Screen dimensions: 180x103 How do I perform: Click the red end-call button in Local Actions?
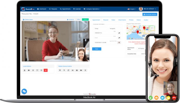click(46, 70)
